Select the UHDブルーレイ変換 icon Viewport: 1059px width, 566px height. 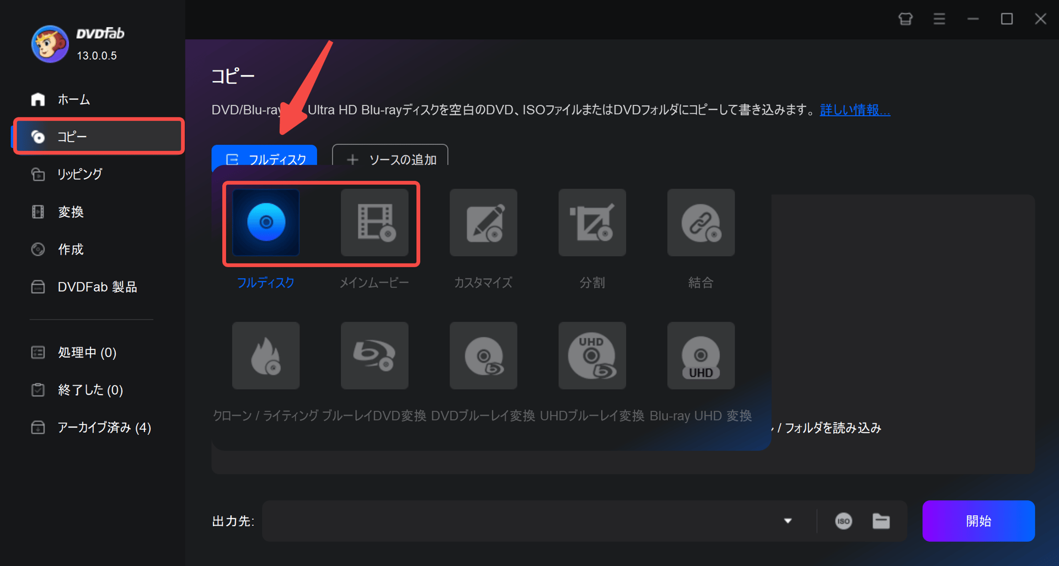[592, 355]
